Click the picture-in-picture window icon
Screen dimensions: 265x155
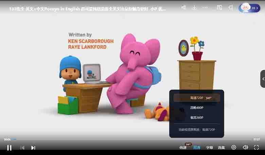(x=219, y=7)
